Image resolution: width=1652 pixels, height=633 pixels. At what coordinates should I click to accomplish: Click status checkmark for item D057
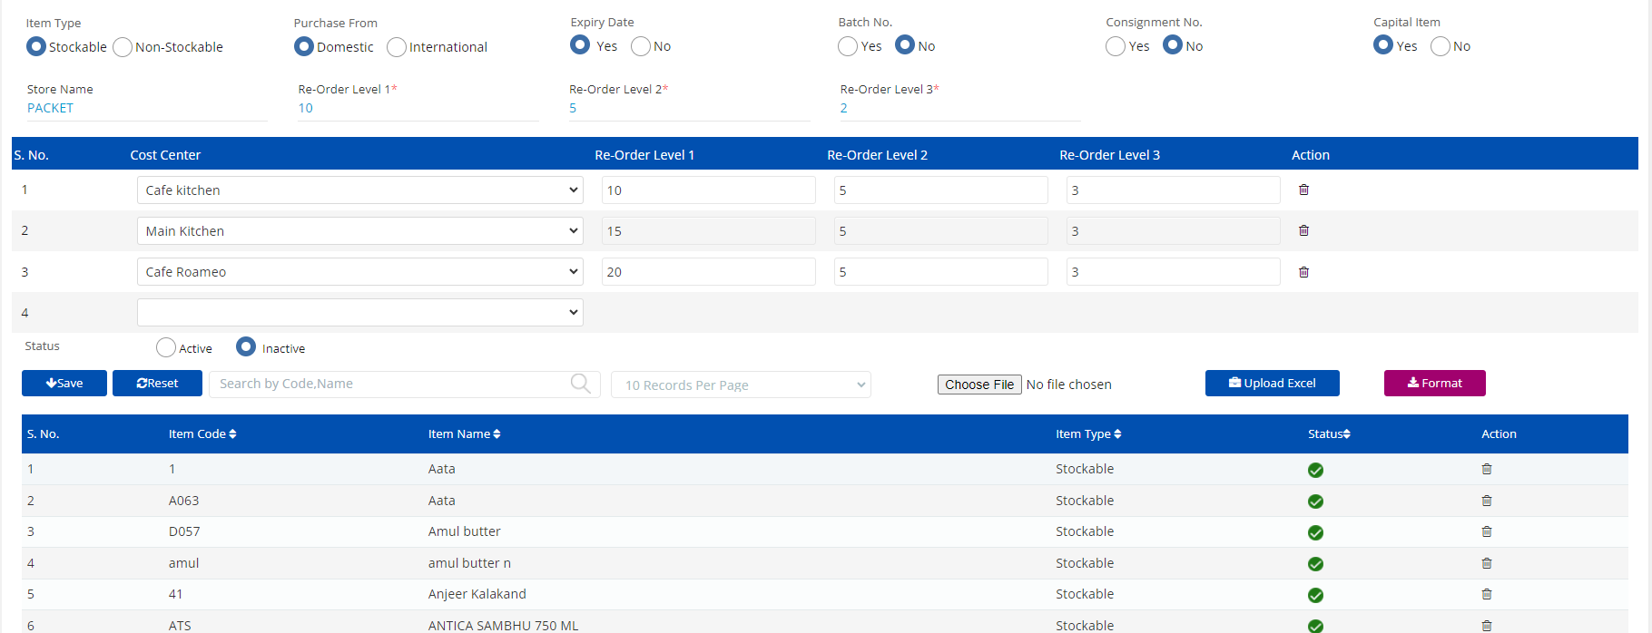1315,532
